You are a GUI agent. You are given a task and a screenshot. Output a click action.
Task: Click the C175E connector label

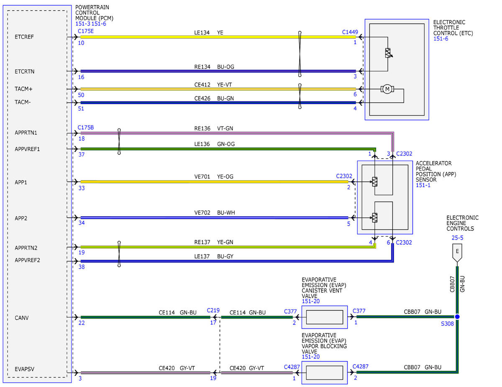[x=86, y=31]
